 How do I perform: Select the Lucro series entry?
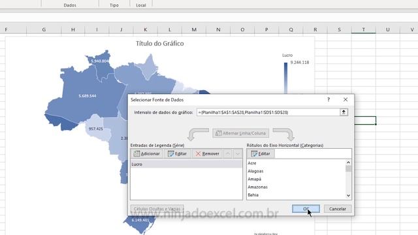click(x=186, y=164)
